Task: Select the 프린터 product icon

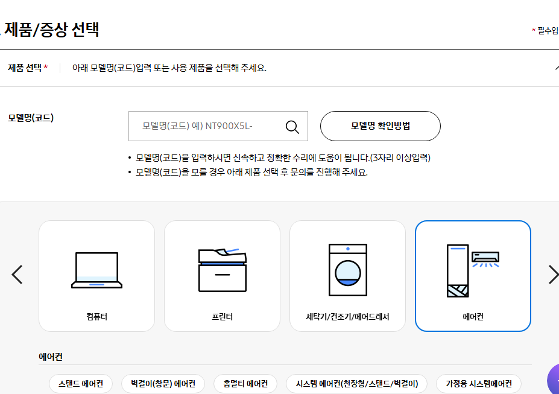Action: point(222,270)
